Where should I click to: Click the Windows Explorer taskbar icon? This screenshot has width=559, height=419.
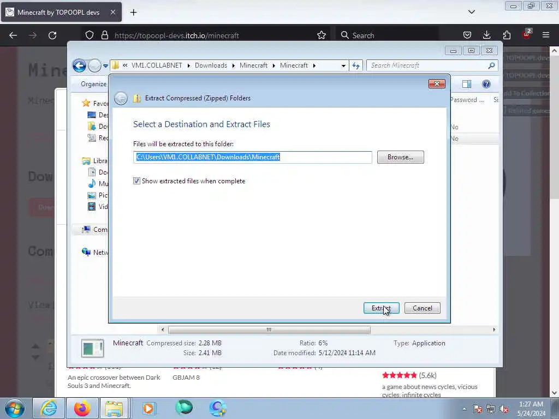(115, 408)
